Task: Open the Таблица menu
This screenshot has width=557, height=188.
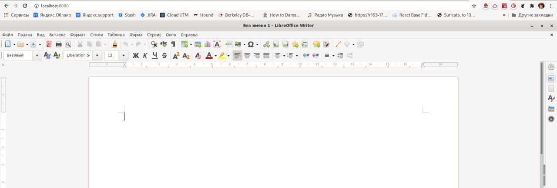Action: coord(116,34)
